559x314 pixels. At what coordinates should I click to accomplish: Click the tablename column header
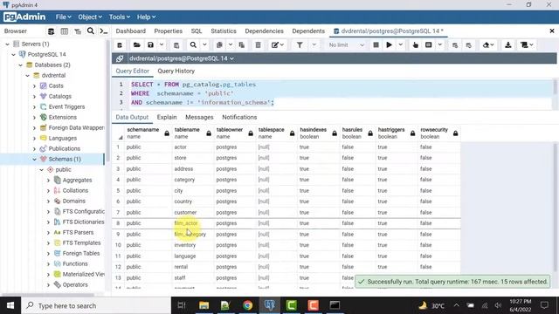click(192, 133)
